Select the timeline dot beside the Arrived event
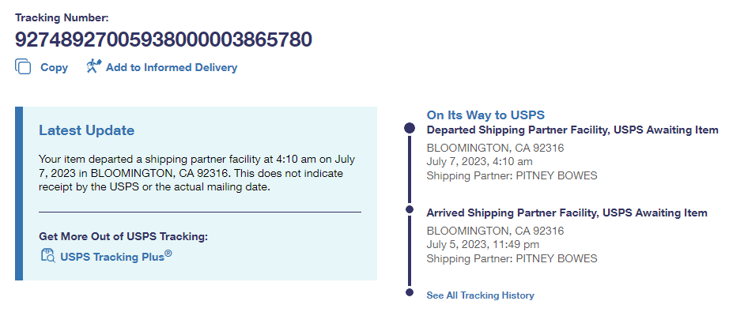Viewport: 729px width, 331px height. click(409, 210)
